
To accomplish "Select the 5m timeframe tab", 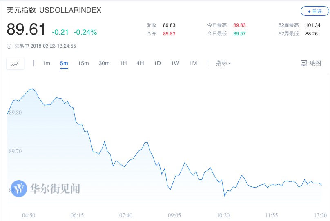I will (x=64, y=63).
